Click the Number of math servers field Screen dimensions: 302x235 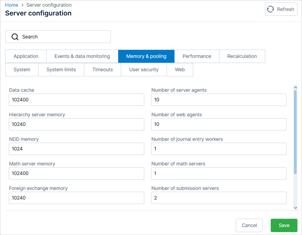(219, 173)
